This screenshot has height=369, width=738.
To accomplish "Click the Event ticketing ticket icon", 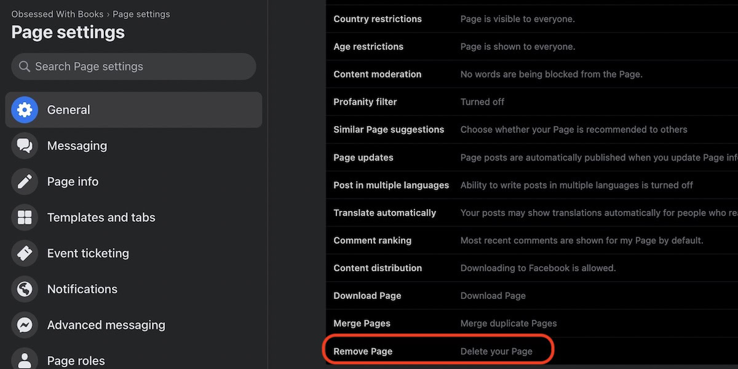I will 25,253.
